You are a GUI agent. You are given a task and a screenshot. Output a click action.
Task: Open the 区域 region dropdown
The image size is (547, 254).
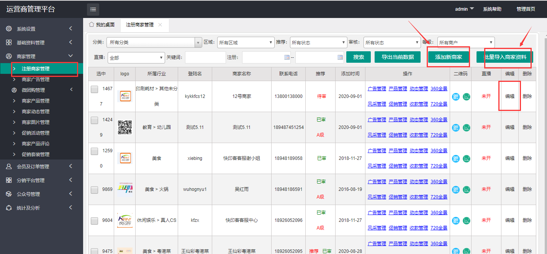click(246, 42)
